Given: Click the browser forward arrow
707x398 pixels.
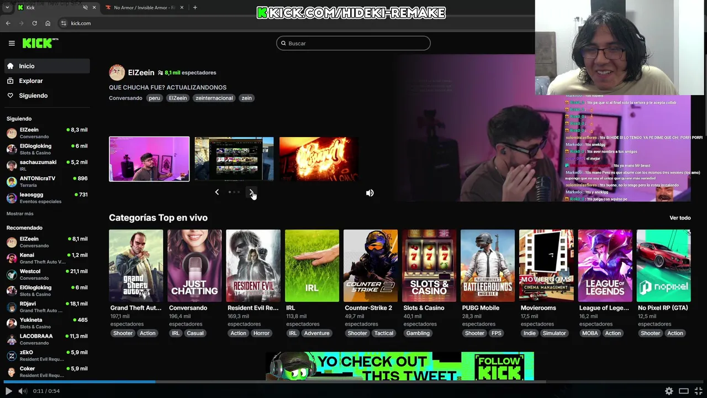Looking at the screenshot, I should pos(22,23).
